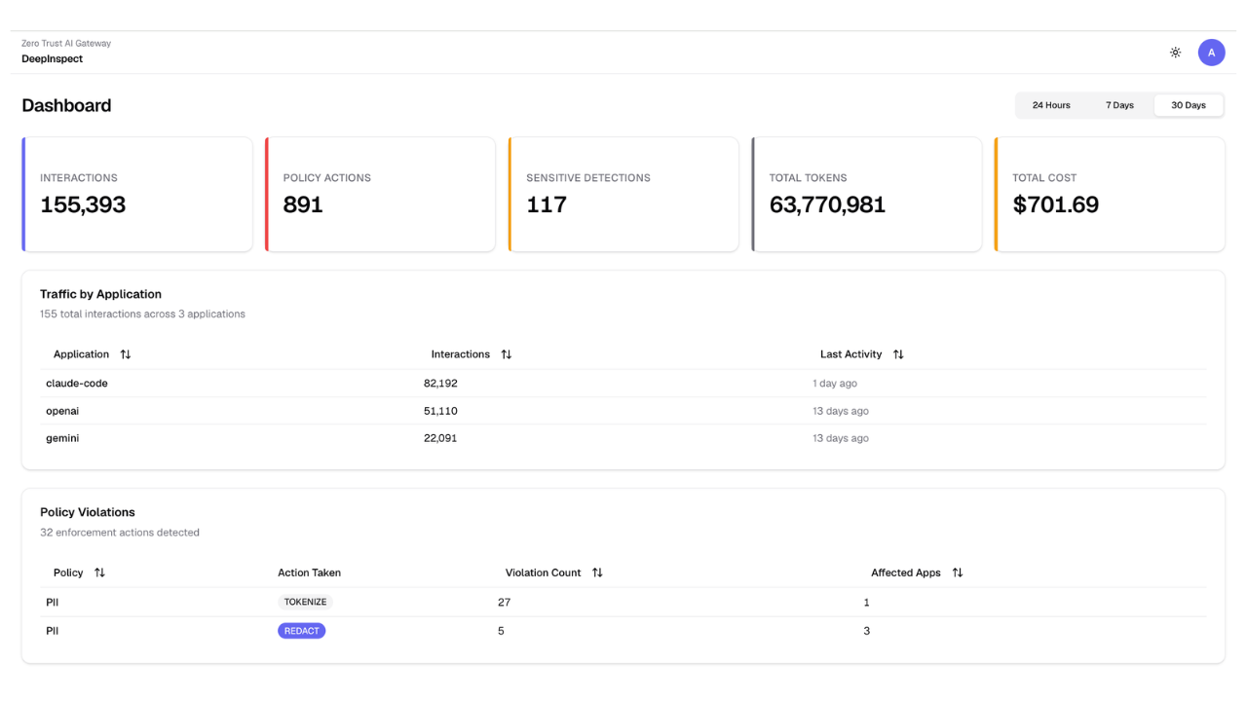The height and width of the screenshot is (701, 1247).
Task: Sort by Application column arrows icon
Action: 126,354
